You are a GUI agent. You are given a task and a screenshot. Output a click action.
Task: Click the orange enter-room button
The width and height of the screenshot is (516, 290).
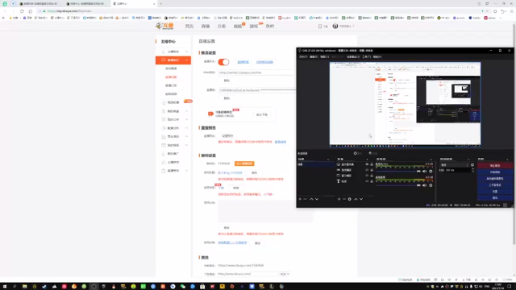click(x=244, y=164)
